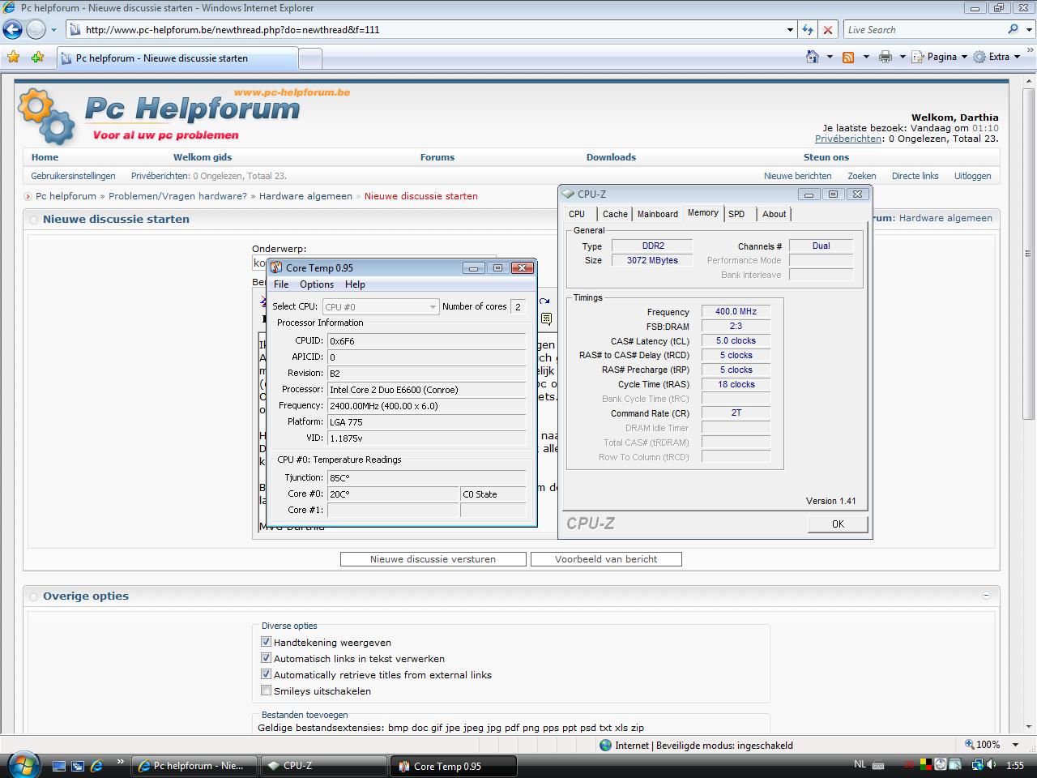Click Voorbeeld van bericht button
Screen dimensions: 1037x778
pyautogui.click(x=606, y=559)
